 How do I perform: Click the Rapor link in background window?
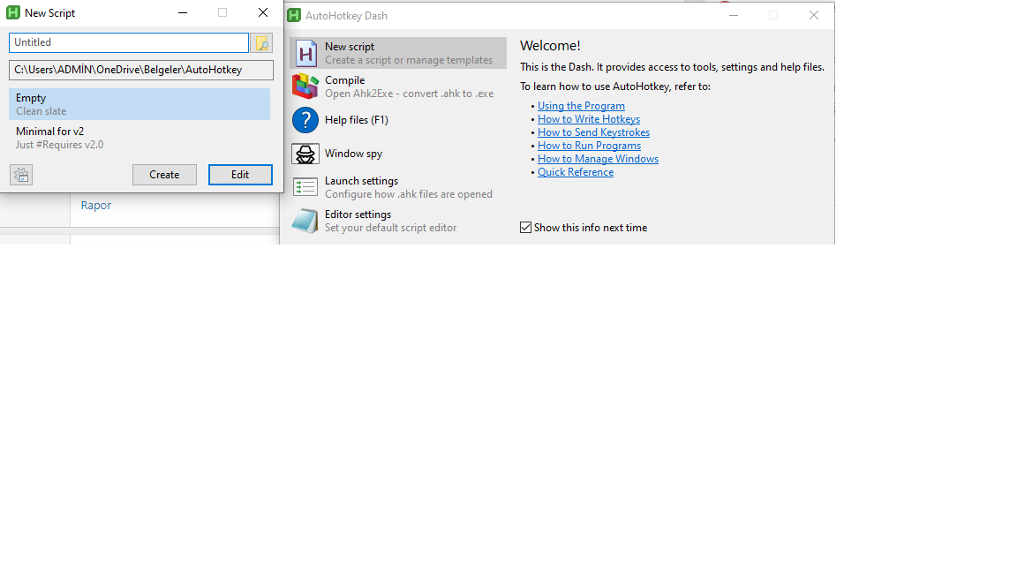click(x=96, y=205)
